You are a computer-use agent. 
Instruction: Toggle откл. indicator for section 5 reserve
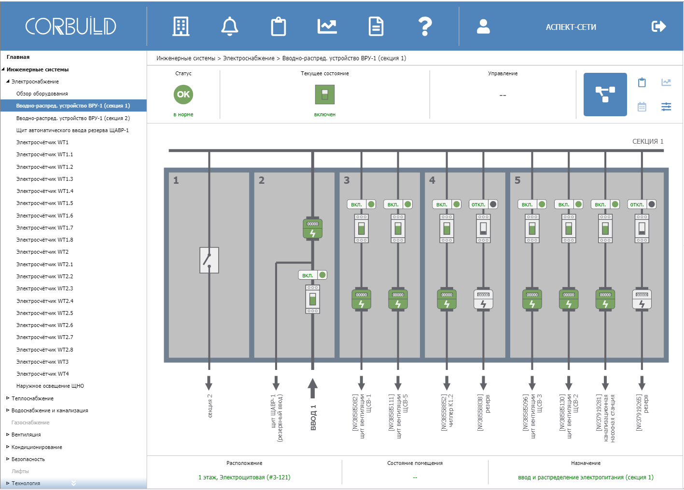coord(642,204)
